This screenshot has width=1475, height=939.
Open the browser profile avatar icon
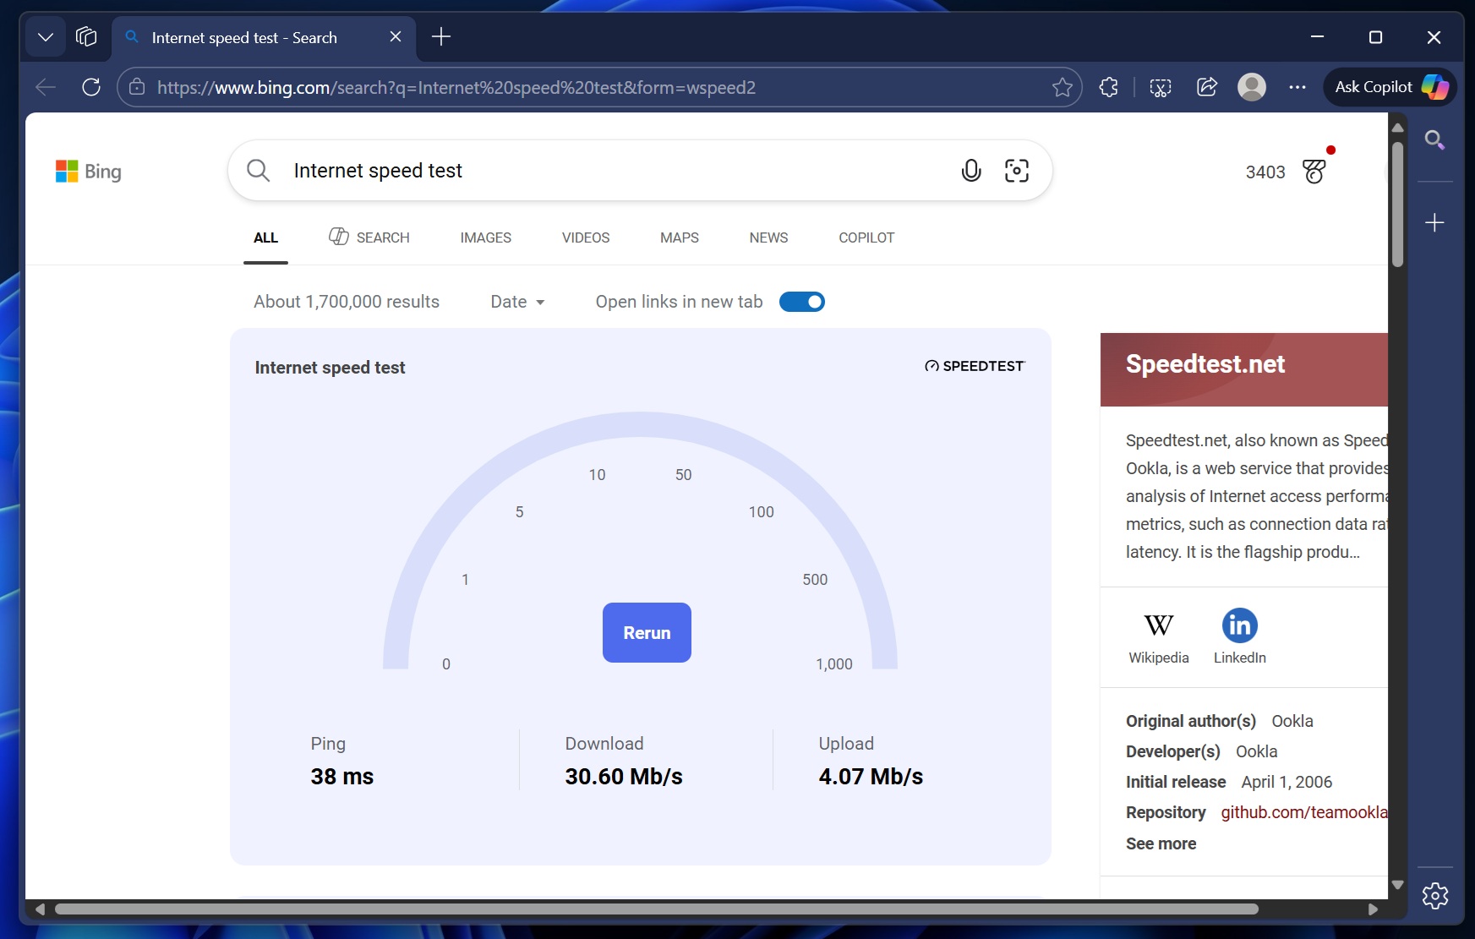click(1253, 87)
